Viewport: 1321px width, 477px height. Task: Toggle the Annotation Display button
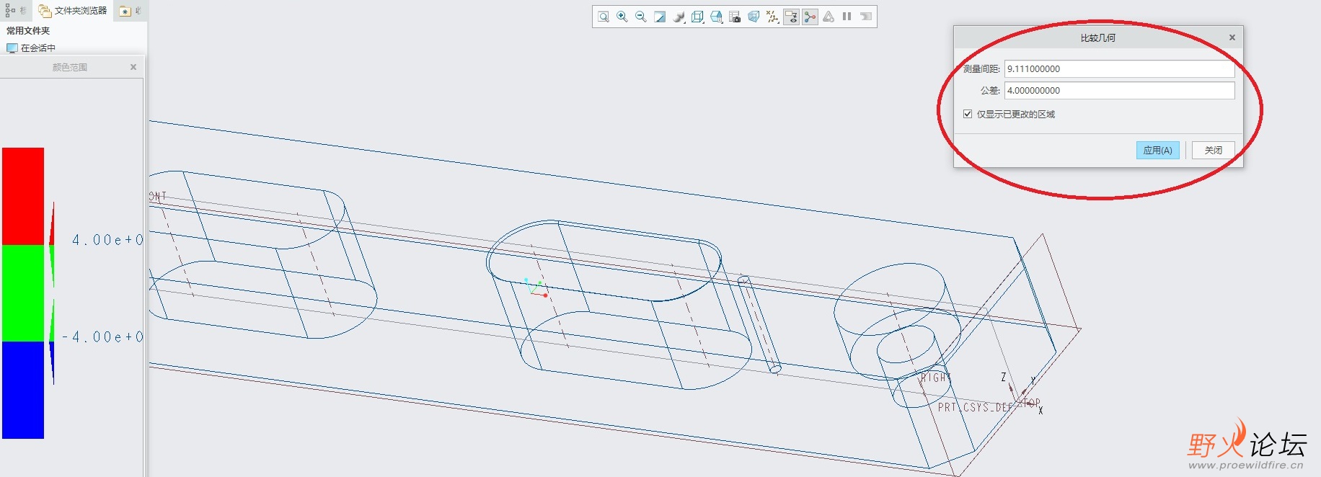(791, 17)
